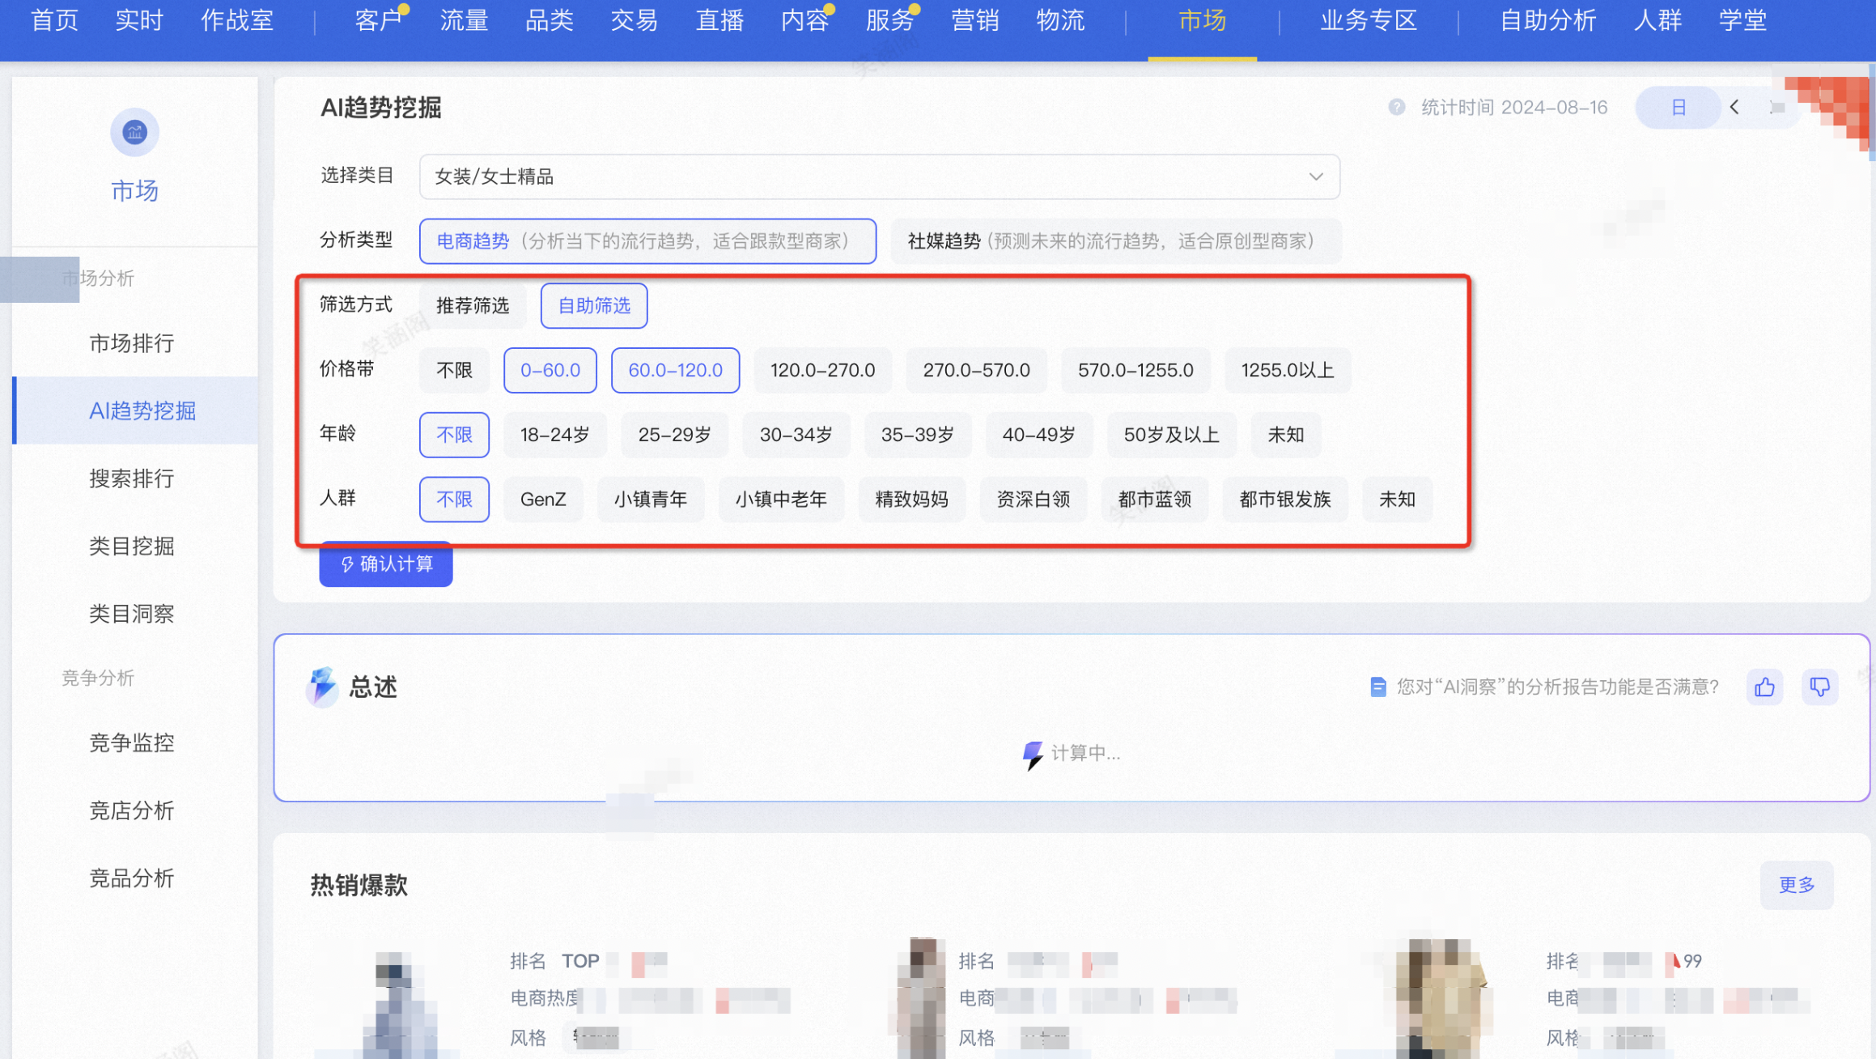Open 业务专区 in top navigation
The image size is (1876, 1059).
click(x=1369, y=21)
